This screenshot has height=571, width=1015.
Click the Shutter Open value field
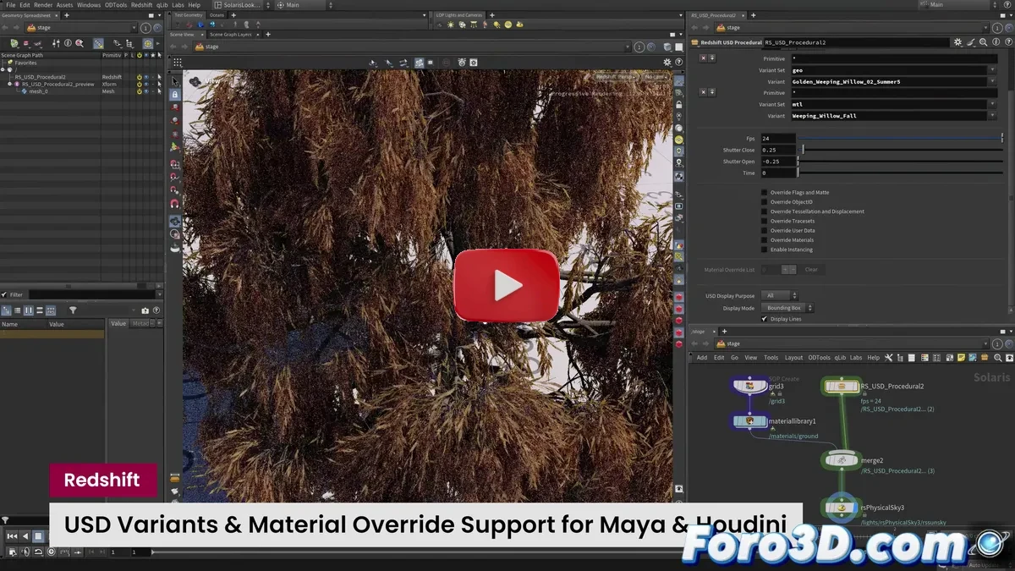777,162
